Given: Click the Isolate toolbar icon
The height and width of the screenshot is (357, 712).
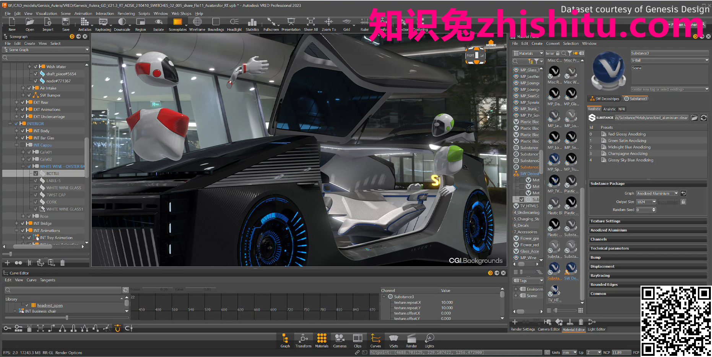Looking at the screenshot, I should coord(159,24).
